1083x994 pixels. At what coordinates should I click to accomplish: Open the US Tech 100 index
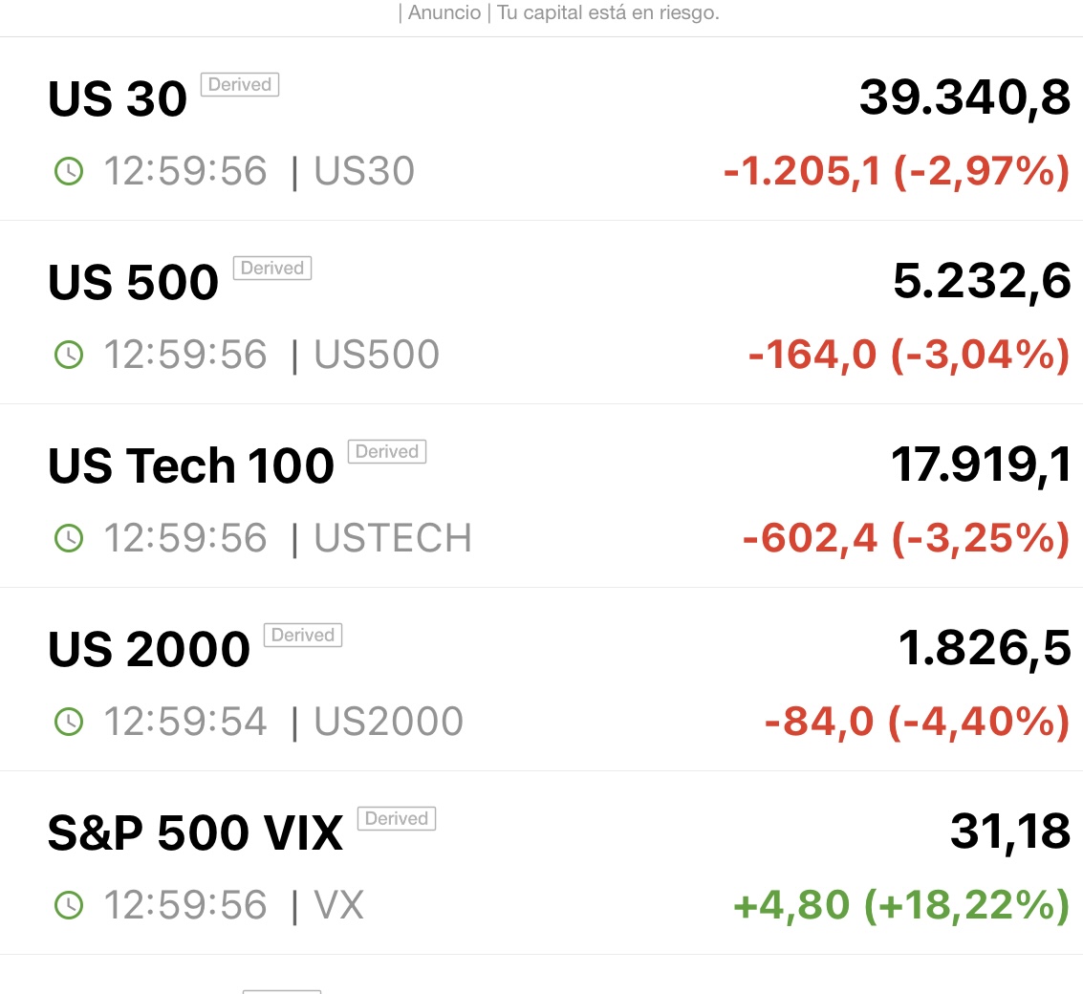click(x=191, y=465)
